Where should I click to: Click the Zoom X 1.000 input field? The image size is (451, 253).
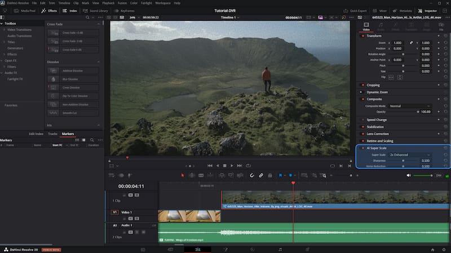point(397,43)
